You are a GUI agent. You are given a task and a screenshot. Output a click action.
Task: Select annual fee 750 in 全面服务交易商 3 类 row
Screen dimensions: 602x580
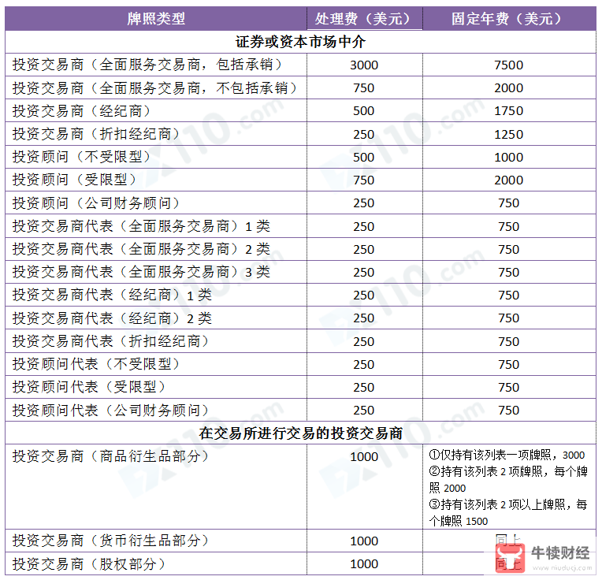coord(509,273)
